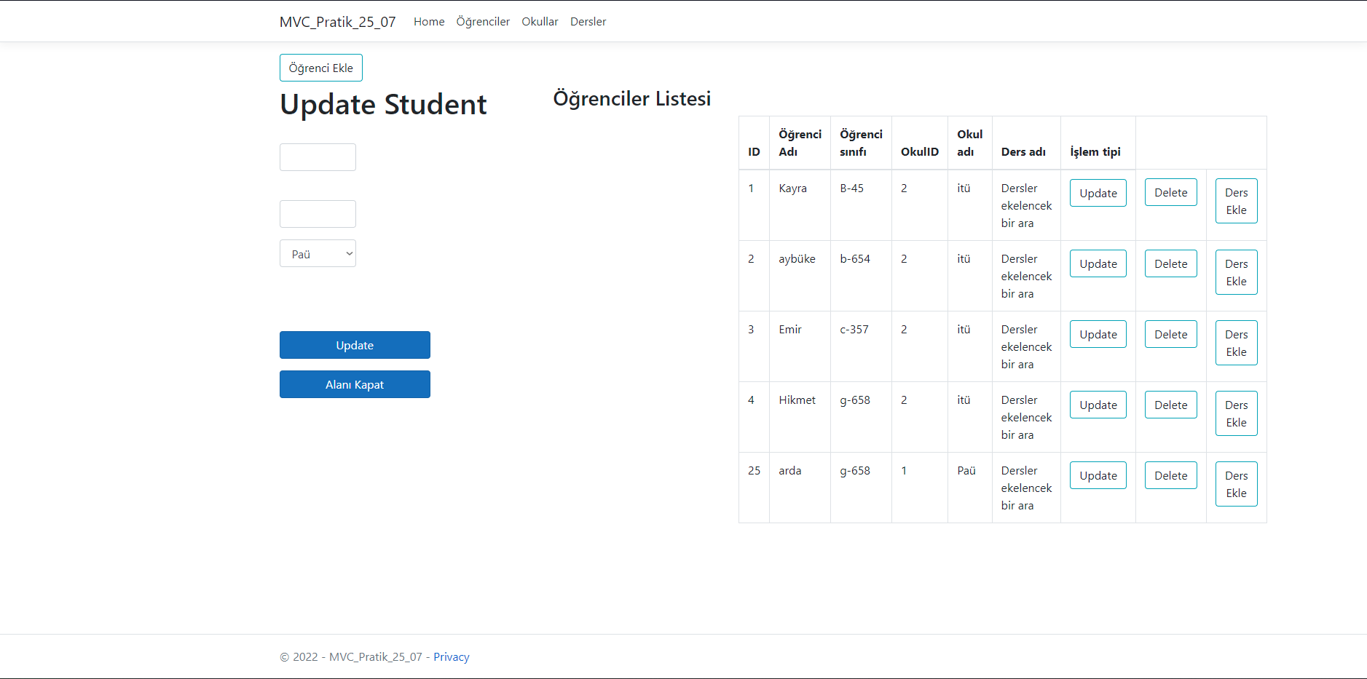Open the Home menu item
This screenshot has width=1367, height=679.
tap(429, 21)
